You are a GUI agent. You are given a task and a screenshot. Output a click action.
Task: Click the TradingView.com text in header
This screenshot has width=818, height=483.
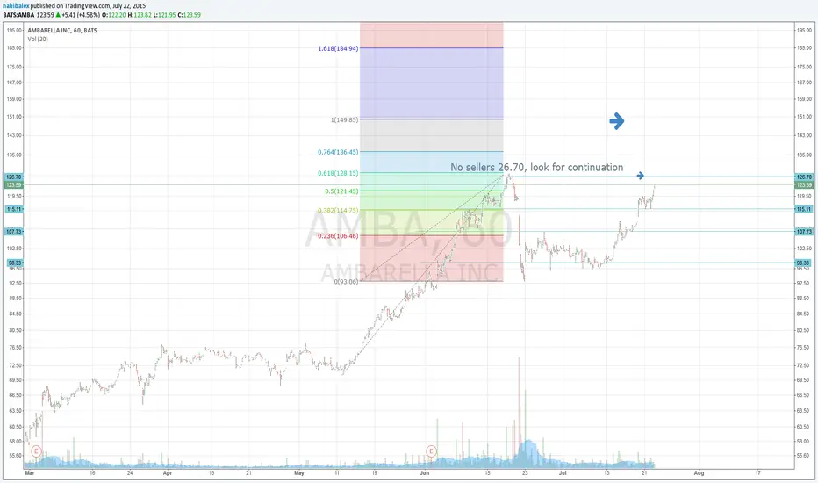87,6
